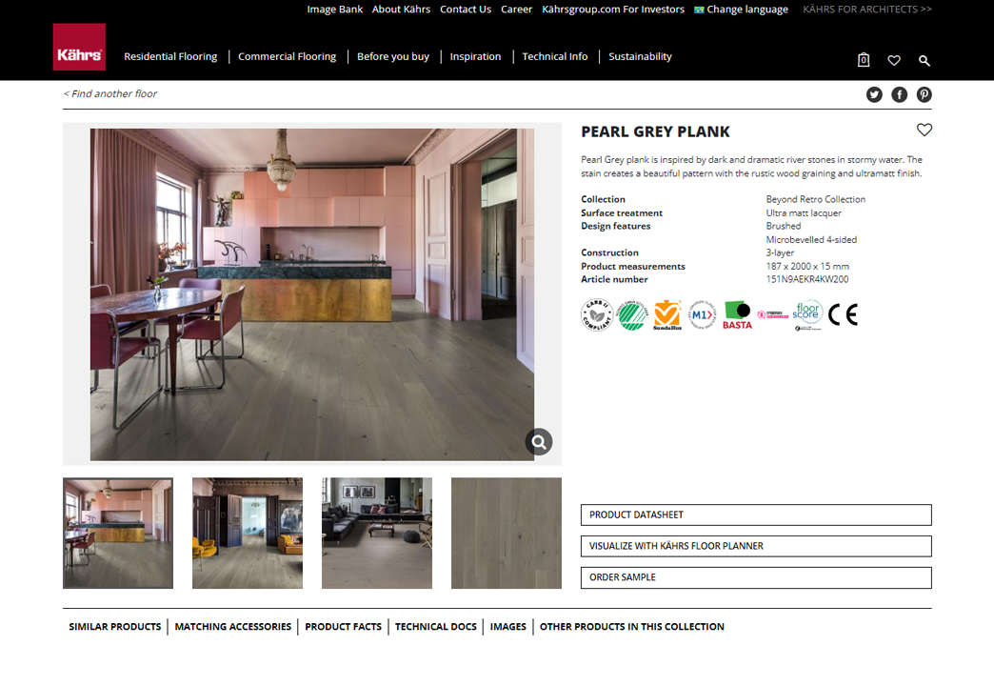The width and height of the screenshot is (994, 686).
Task: Click the CARB II Compliant badge
Action: tap(597, 314)
